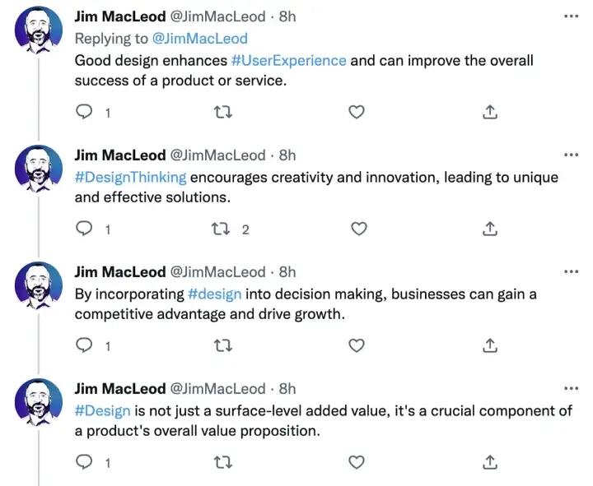Reply to the UserExperience tweet
Viewport: 593px width, 486px height.
[x=84, y=112]
